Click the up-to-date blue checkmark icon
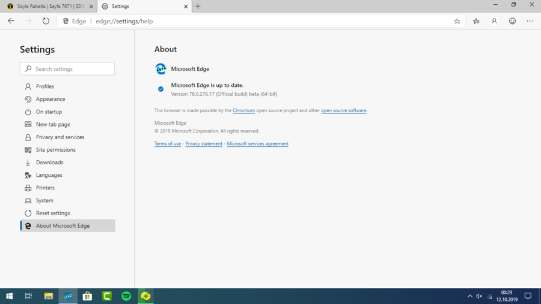The image size is (541, 304). [x=160, y=89]
